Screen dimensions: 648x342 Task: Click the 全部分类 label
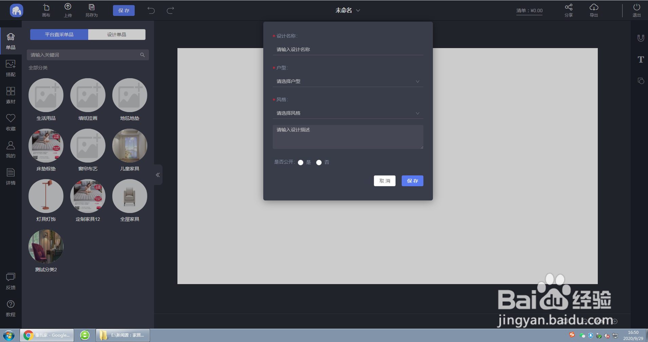click(38, 68)
